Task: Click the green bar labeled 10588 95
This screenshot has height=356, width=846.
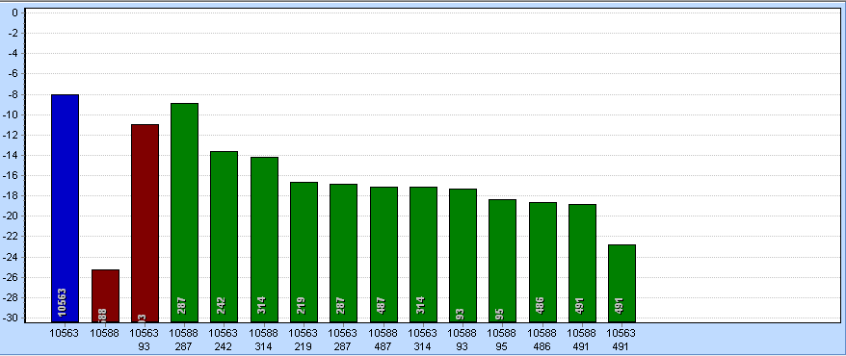Action: pyautogui.click(x=502, y=261)
